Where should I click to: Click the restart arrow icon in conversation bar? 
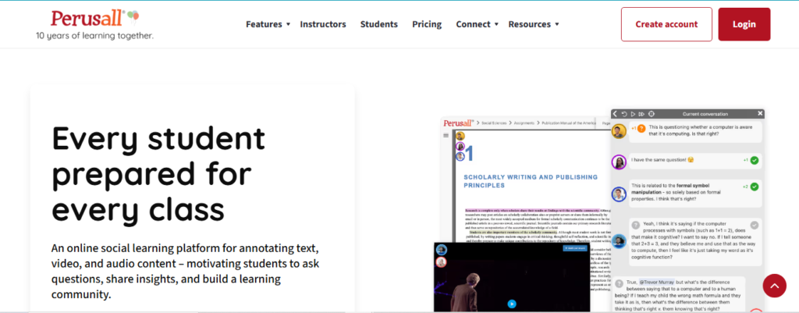tap(624, 114)
